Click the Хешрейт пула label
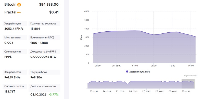Screen dimensions: 204x99 [12, 23]
